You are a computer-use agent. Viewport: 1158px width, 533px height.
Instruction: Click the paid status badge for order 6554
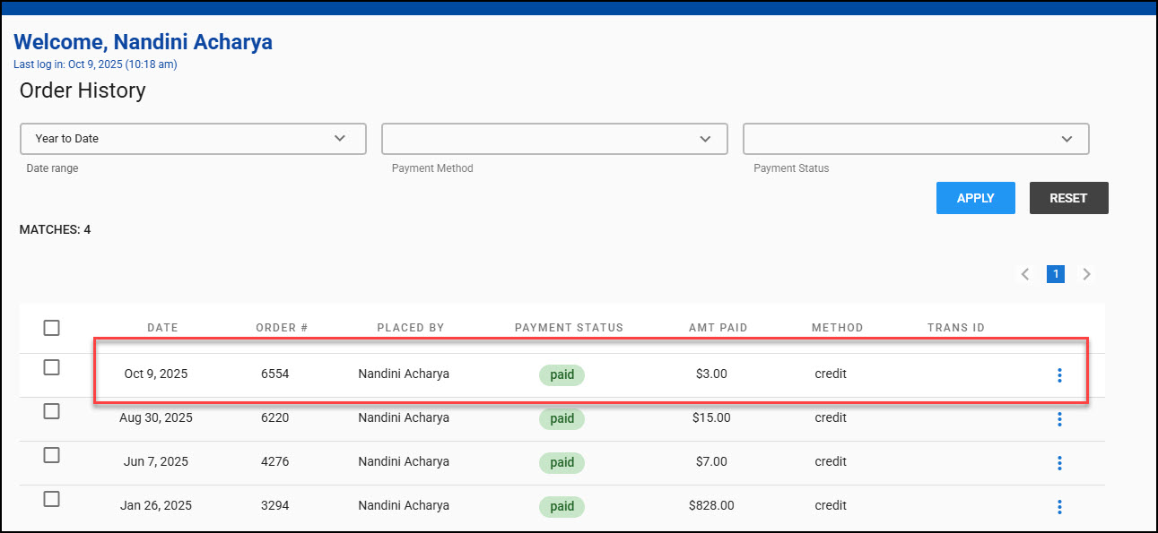pos(562,374)
